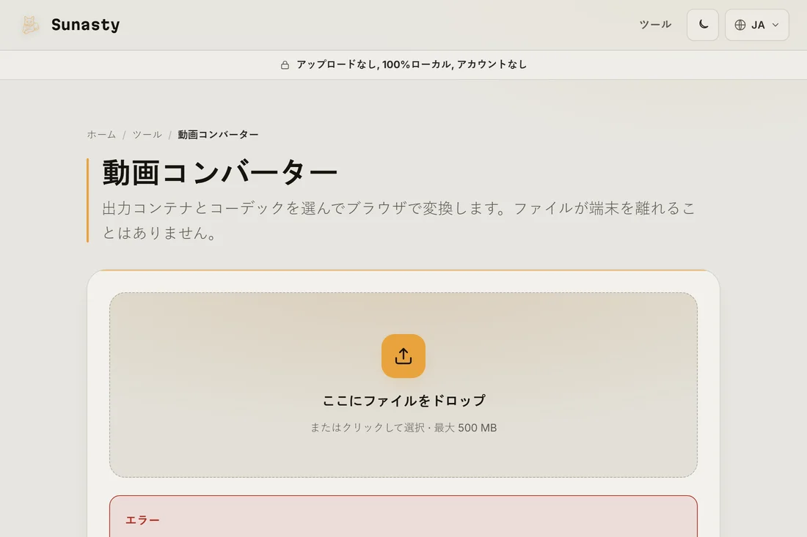Open the JA language dropdown

756,25
